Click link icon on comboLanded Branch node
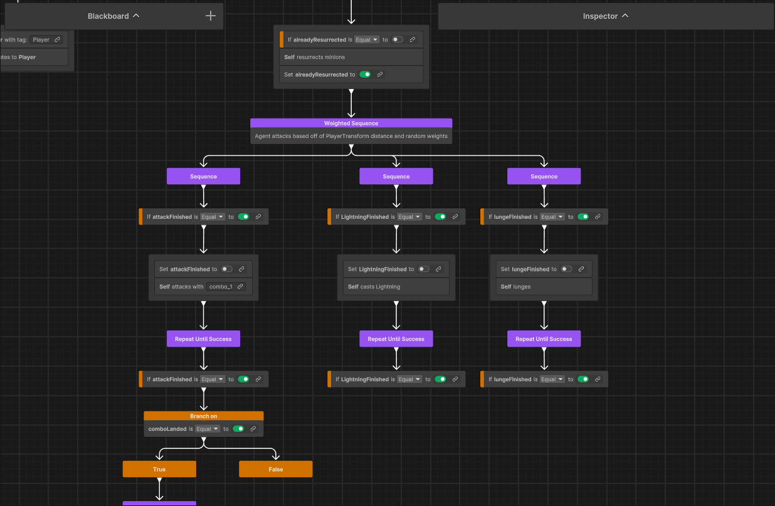Viewport: 775px width, 506px height. click(253, 428)
